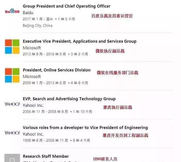Click gray placeholder logo beside Research Staff Member
Image resolution: width=181 pixels, height=162 pixels.
point(12,158)
